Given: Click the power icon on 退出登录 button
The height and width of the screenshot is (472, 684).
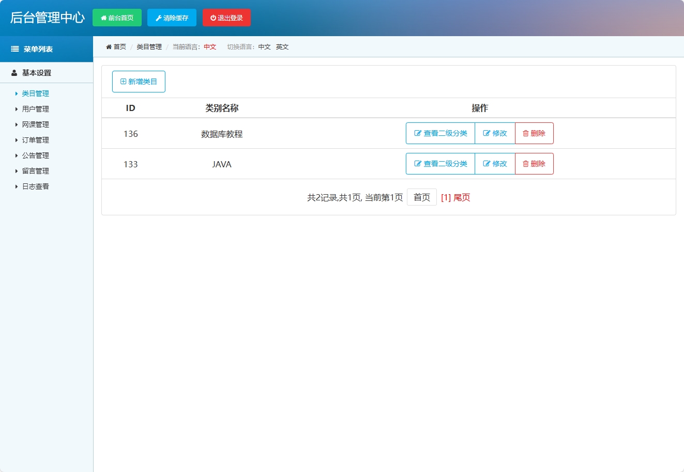Looking at the screenshot, I should 213,17.
